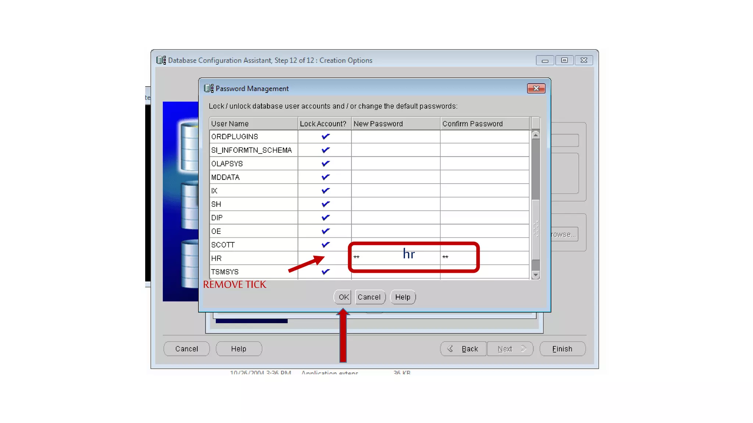The width and height of the screenshot is (753, 423).
Task: Open Help in Password Management dialog
Action: tap(403, 297)
